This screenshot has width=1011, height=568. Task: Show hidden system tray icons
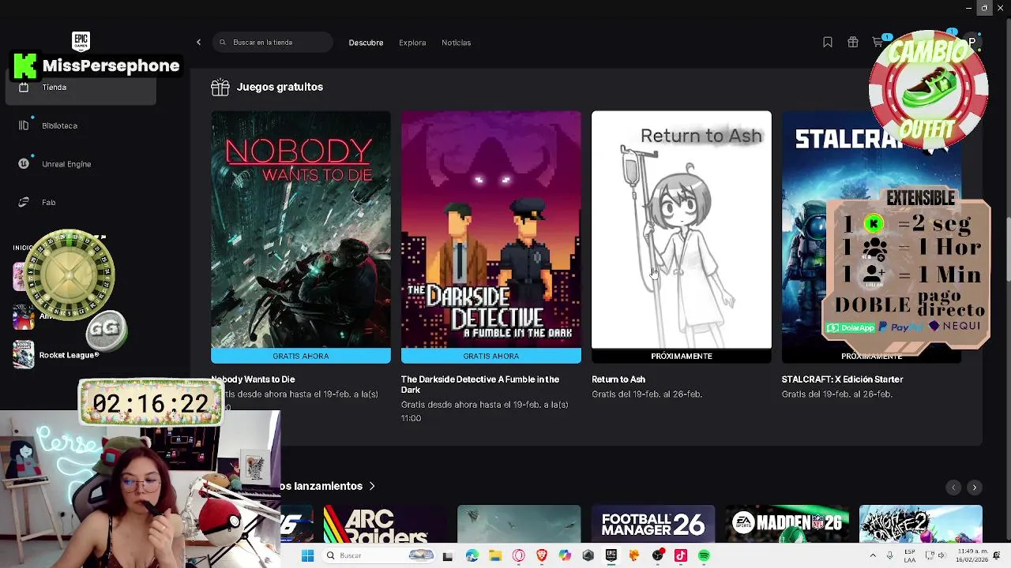[x=873, y=555]
